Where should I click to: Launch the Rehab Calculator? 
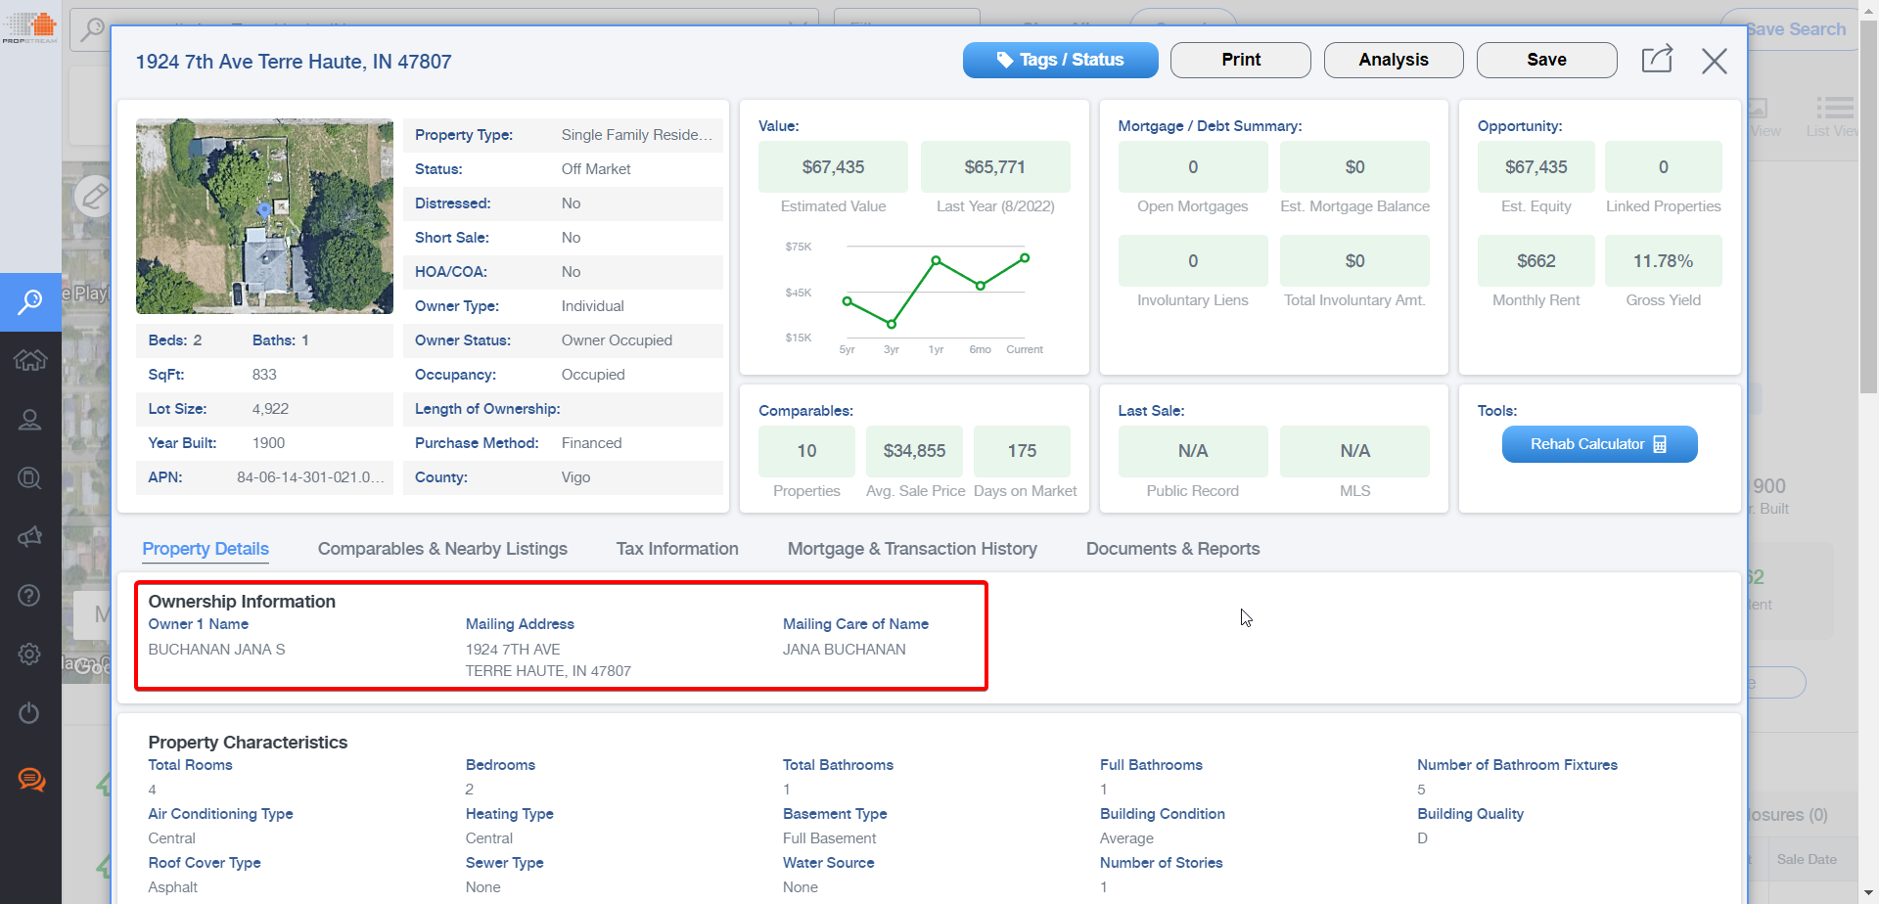pos(1599,444)
